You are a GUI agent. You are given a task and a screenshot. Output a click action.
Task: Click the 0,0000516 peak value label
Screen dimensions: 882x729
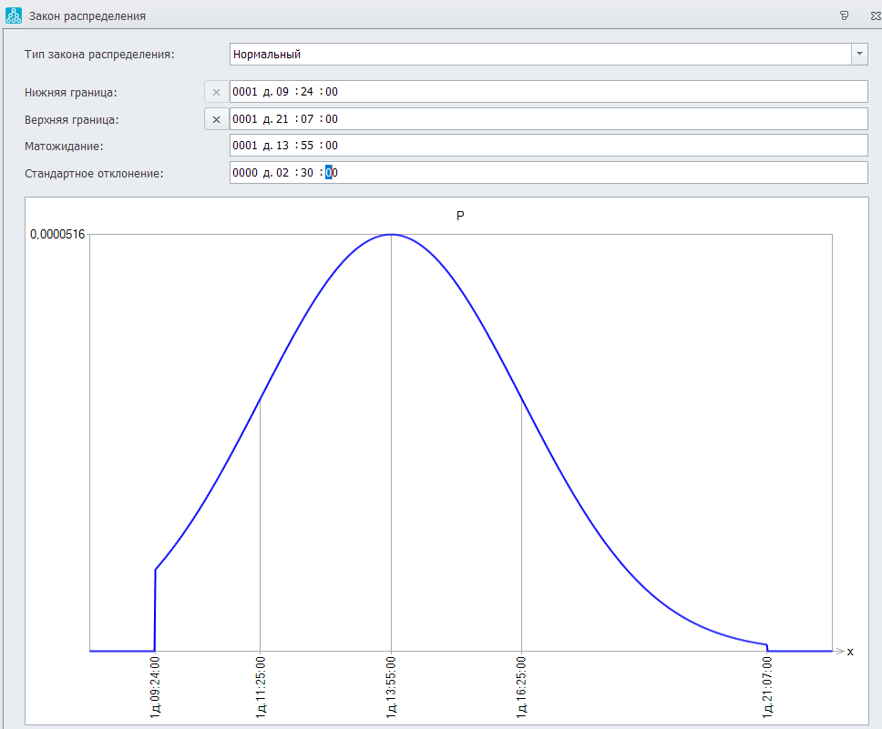tap(57, 234)
